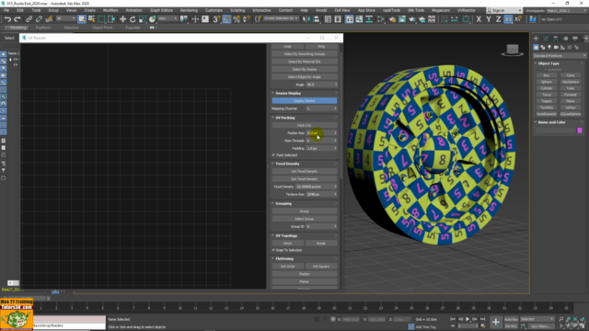589x331 pixels.
Task: Click the Select Group button
Action: 305,219
